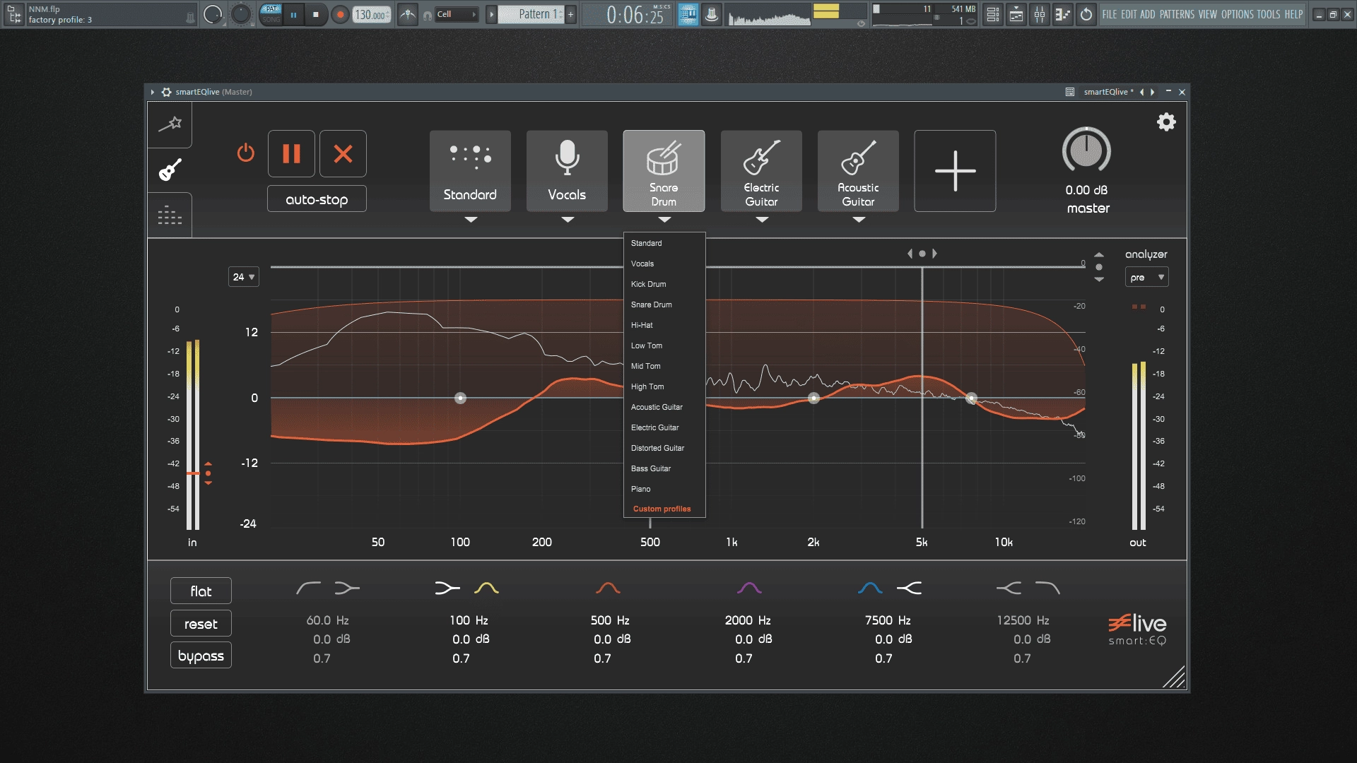Select yellow bell filter for 100 Hz band
Screen dimensions: 1357x763
pos(486,588)
